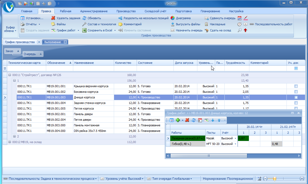The width and height of the screenshot is (308, 184).
Task: Open Учёт dropdown for Лазерная резка row
Action: [235, 138]
